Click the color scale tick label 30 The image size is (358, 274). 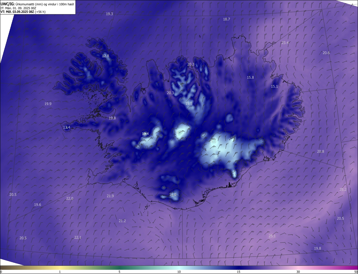(x=298, y=272)
